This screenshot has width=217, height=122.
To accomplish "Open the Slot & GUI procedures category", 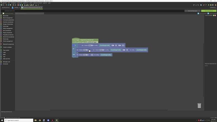I will click(x=8, y=37).
